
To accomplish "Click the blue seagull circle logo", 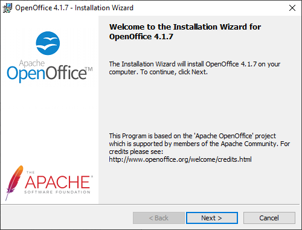I will pos(48,43).
